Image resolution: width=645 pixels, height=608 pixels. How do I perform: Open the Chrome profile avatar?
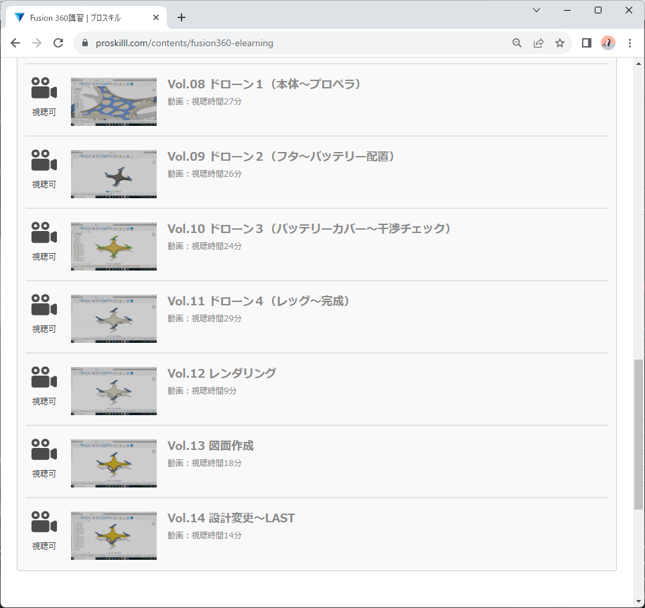[608, 43]
